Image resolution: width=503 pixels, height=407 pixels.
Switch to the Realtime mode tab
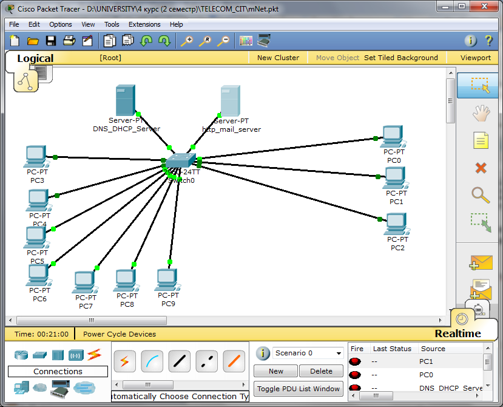[x=457, y=333]
